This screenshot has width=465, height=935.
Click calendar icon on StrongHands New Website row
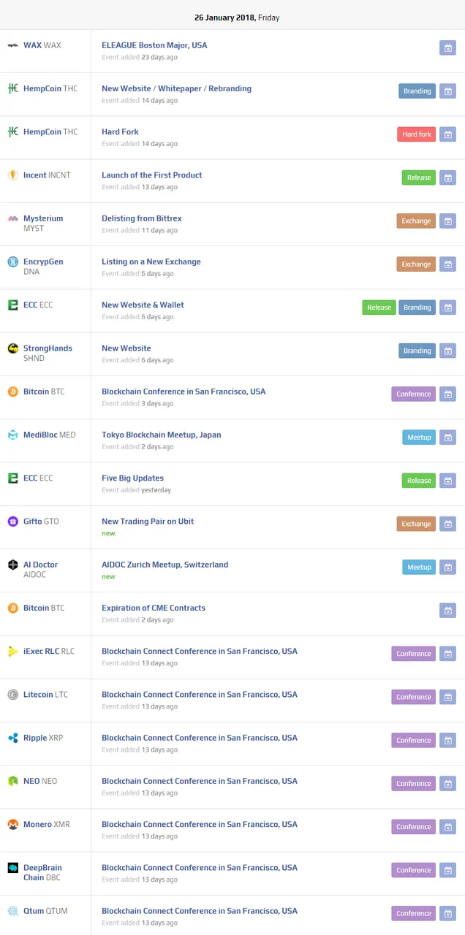click(447, 351)
